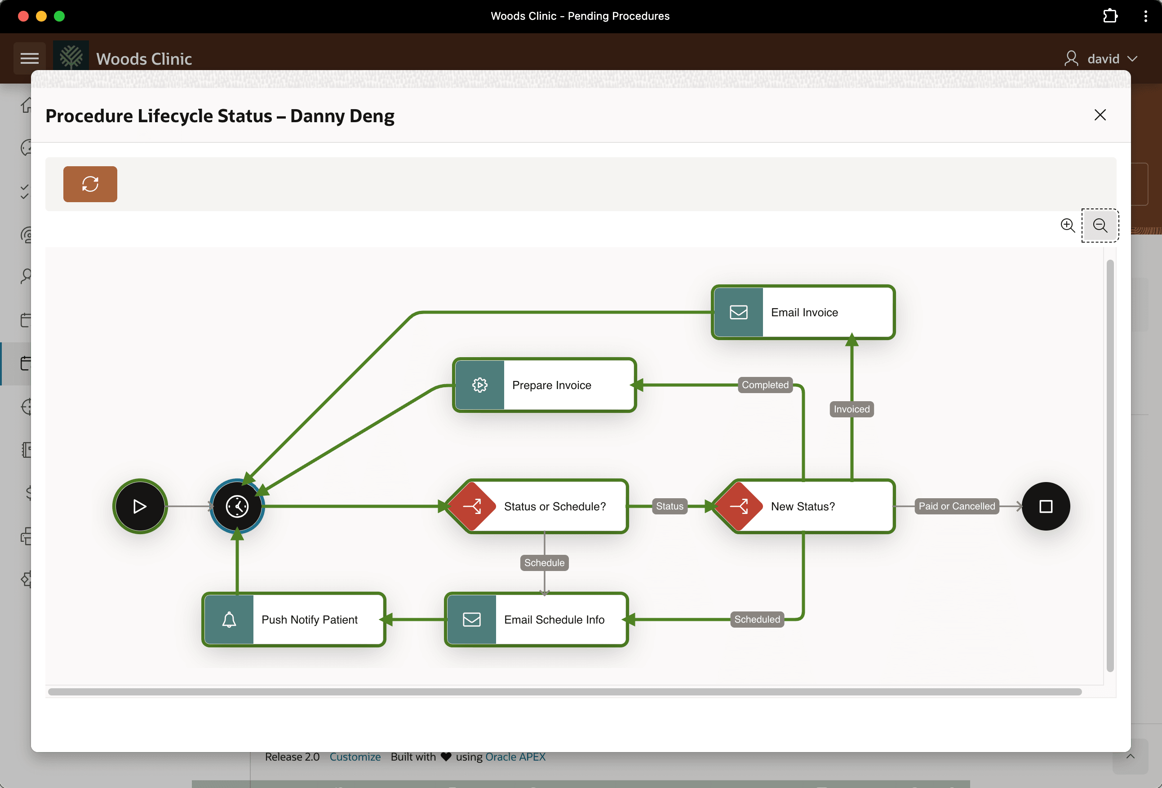Select the timer wait node
This screenshot has width=1162, height=788.
pyautogui.click(x=237, y=506)
